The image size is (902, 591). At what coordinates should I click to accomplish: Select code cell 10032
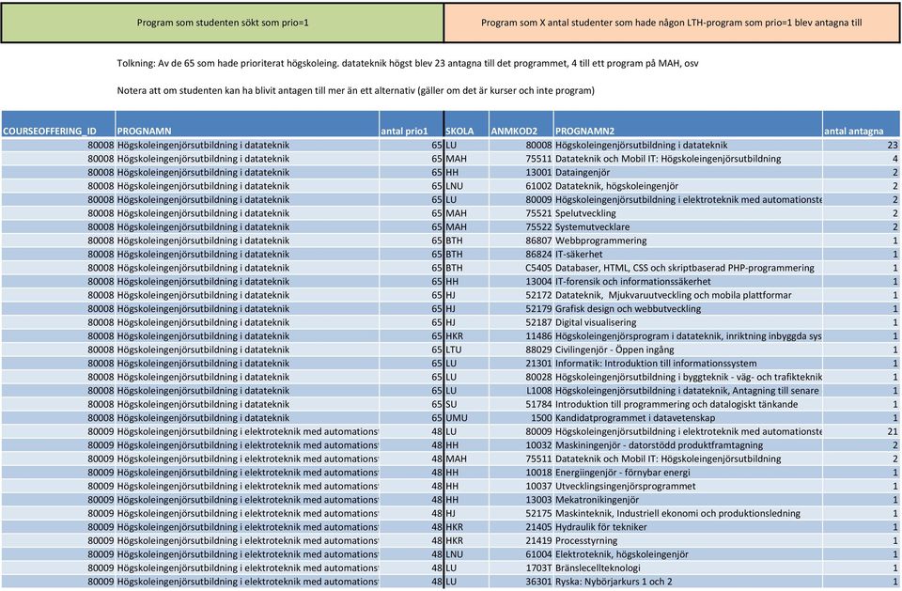pos(521,444)
